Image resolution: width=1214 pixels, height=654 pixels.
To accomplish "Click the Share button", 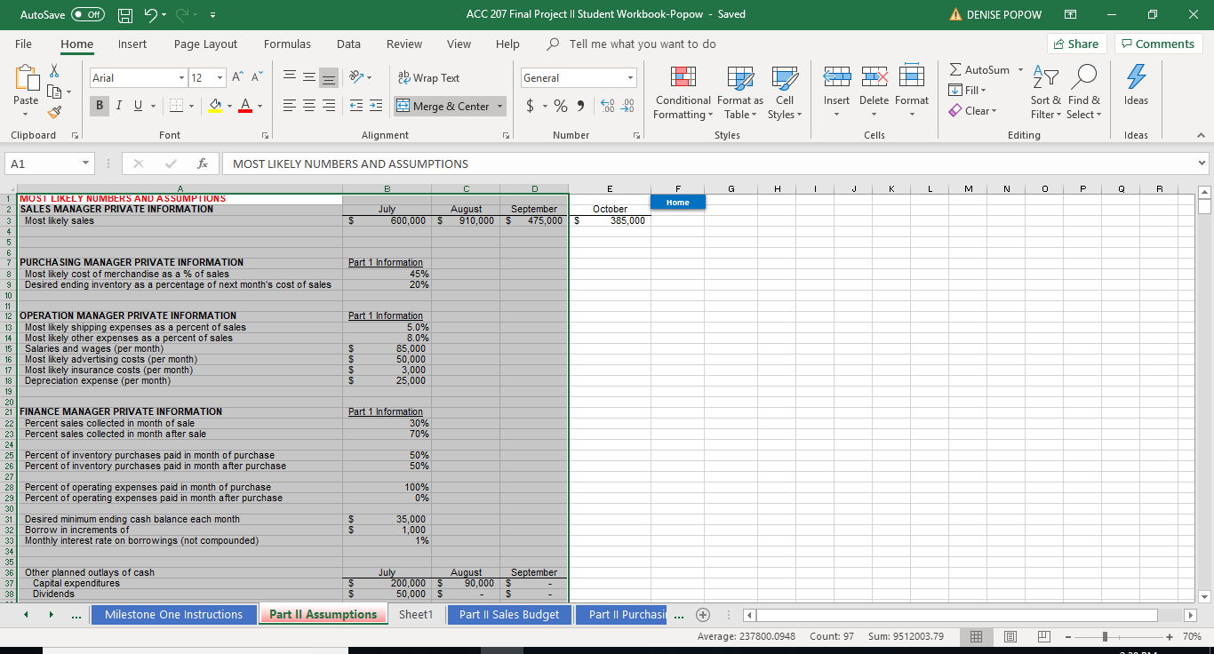I will [1076, 43].
